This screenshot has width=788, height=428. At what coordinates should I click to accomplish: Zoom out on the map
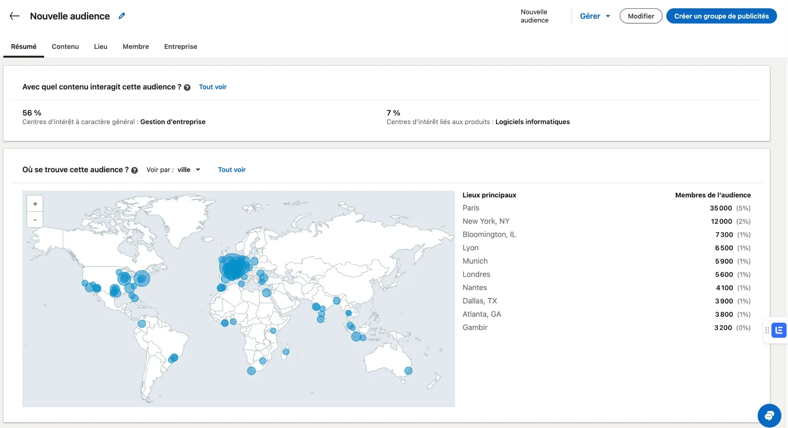coord(35,220)
